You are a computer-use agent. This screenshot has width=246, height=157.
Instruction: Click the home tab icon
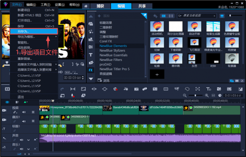(x=86, y=6)
